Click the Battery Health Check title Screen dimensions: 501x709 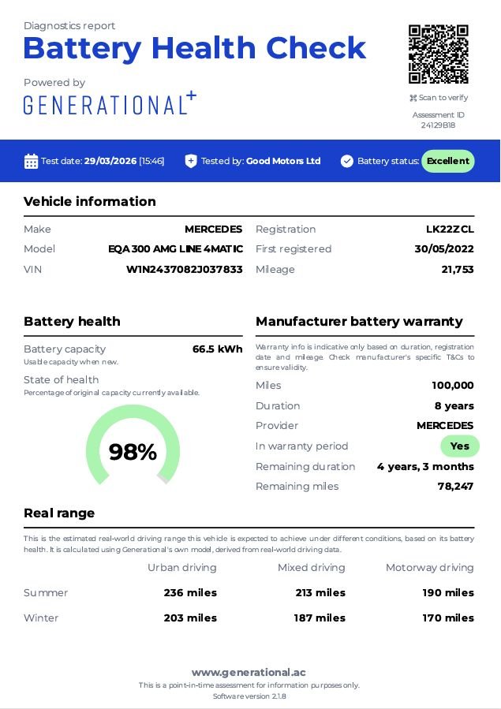click(x=194, y=48)
